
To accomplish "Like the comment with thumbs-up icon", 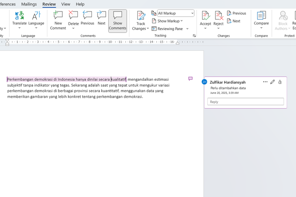I will coord(280,82).
